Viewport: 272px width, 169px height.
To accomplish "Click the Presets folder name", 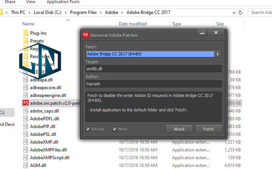I will pos(37,41).
